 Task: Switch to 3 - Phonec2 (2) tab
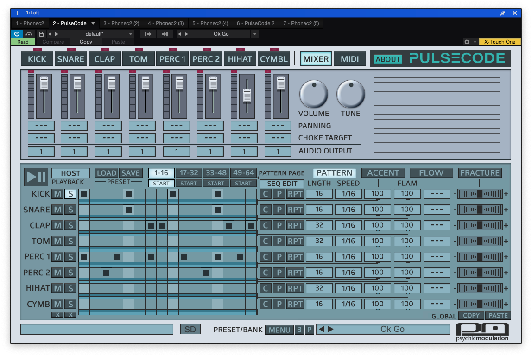pos(121,24)
